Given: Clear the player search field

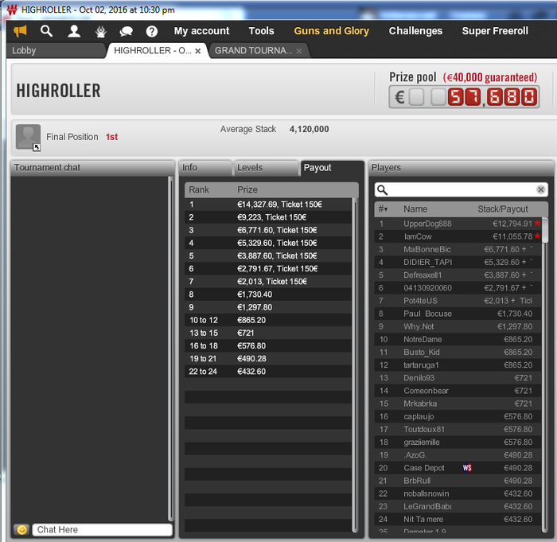Looking at the screenshot, I should (x=540, y=189).
